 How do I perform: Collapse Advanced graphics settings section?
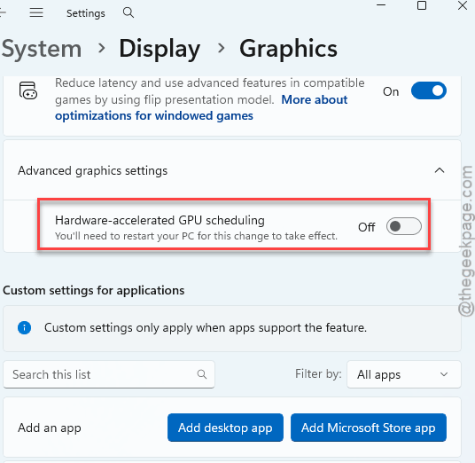click(440, 170)
